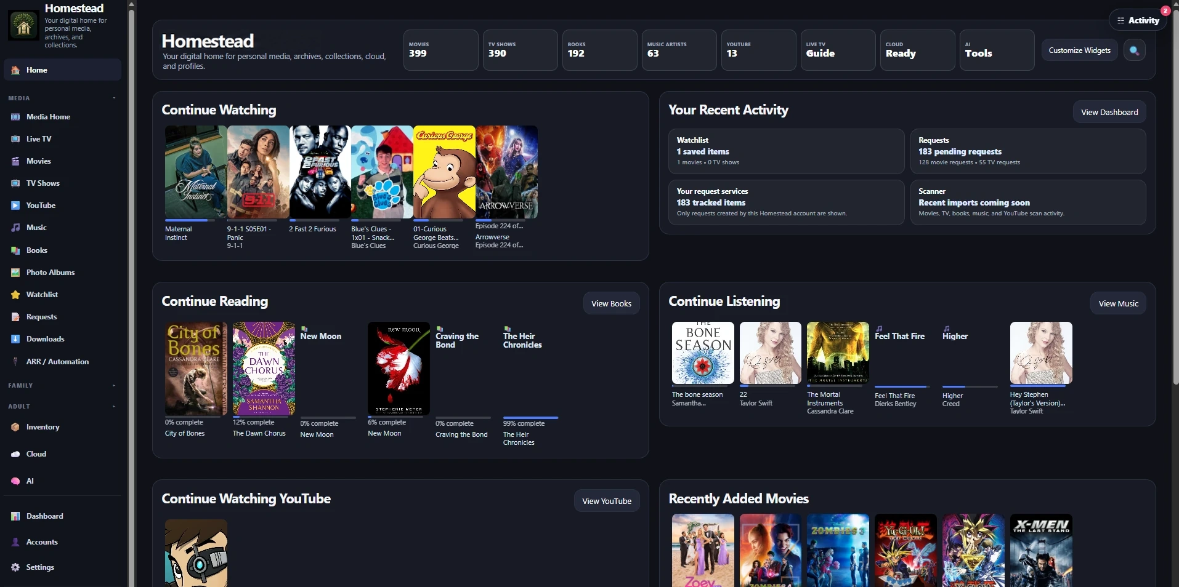
Task: Open The bone season album cover
Action: pos(703,353)
